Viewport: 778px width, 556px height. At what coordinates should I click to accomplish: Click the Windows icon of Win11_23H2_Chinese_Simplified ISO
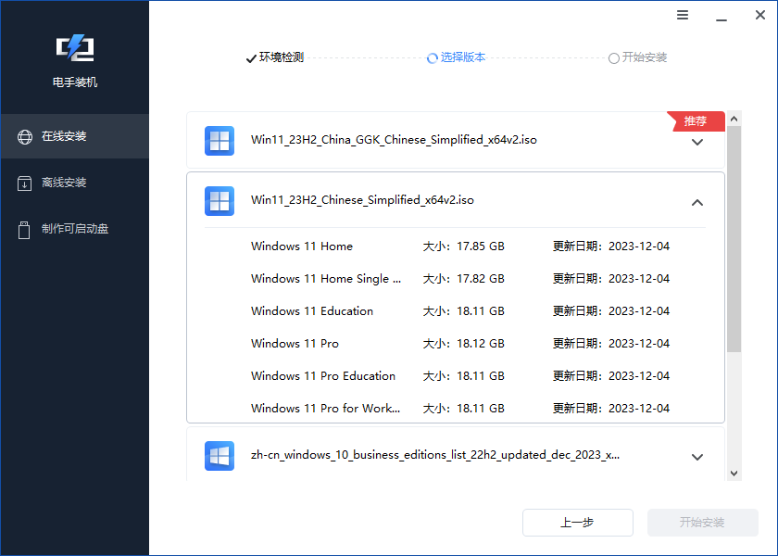220,200
